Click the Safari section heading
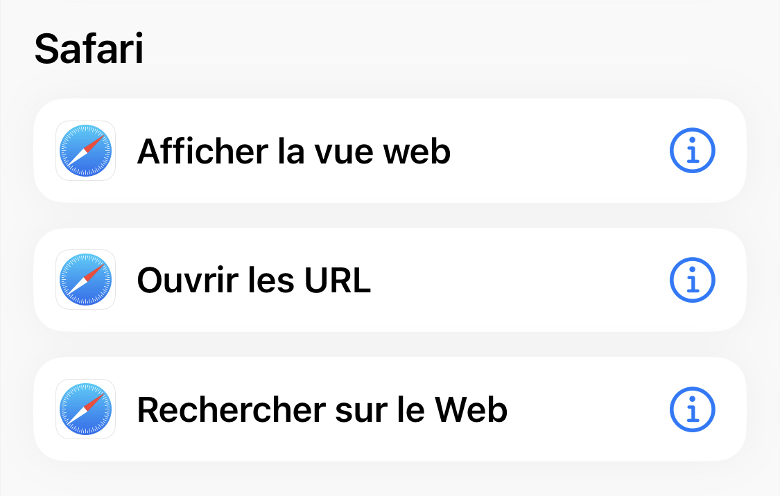The width and height of the screenshot is (780, 496). 89,50
